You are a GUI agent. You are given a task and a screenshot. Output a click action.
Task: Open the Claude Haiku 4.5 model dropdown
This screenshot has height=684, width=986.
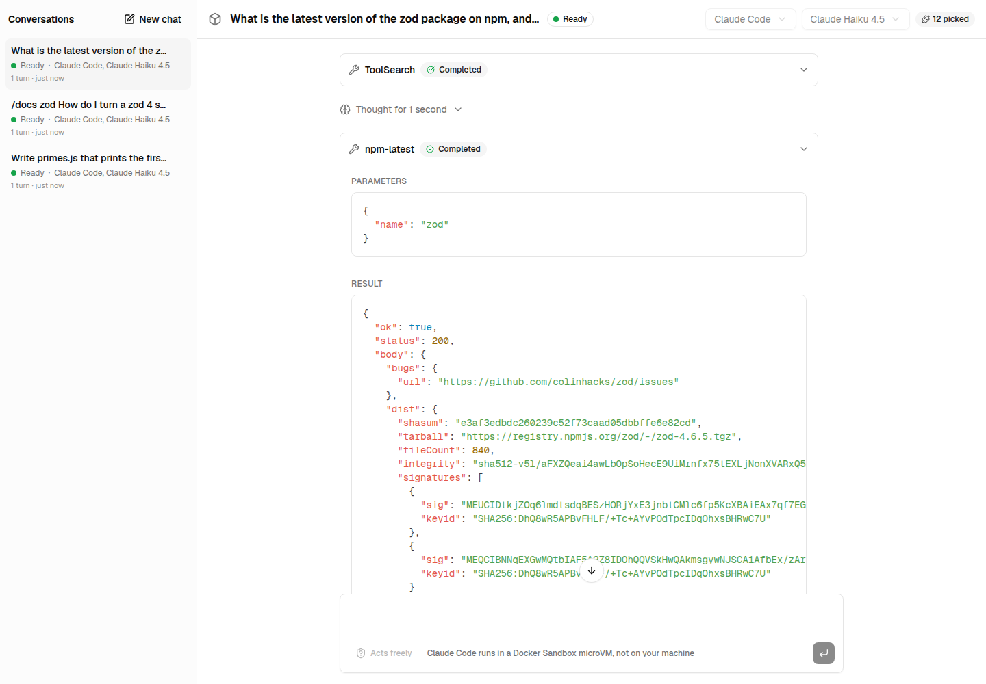tap(855, 19)
